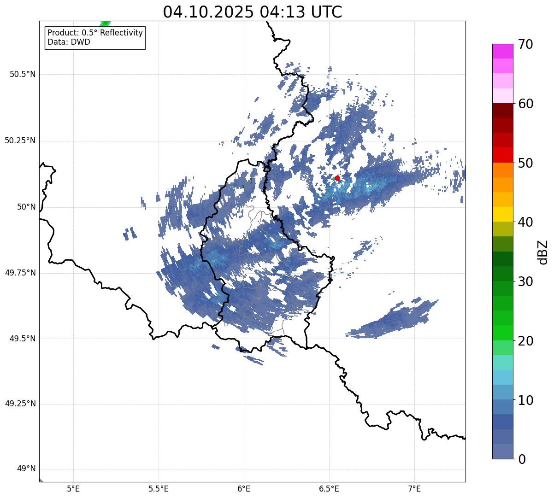The height and width of the screenshot is (498, 554).
Task: Click the red radar site marker
Action: (337, 178)
